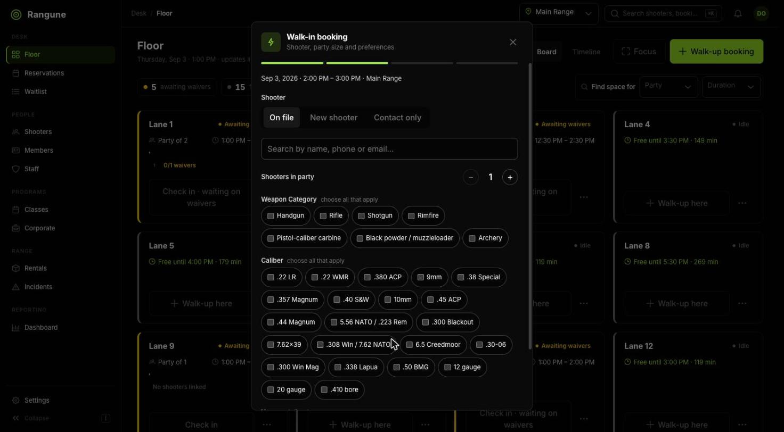Click Walk-up here on Lane 4
This screenshot has width=784, height=432.
coord(676,203)
